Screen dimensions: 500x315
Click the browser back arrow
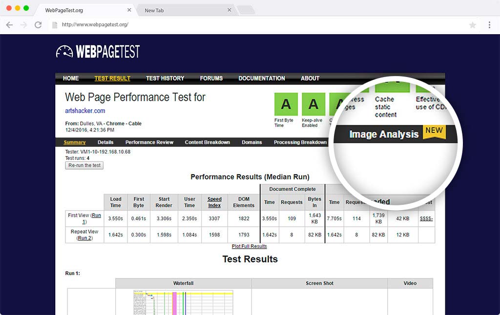point(9,25)
